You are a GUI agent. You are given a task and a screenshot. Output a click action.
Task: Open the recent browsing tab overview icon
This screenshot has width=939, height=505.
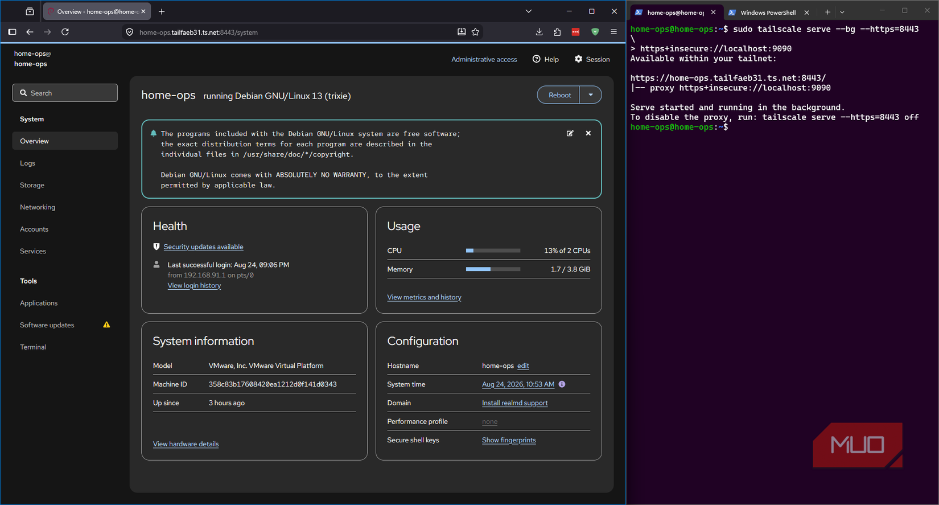(x=30, y=11)
